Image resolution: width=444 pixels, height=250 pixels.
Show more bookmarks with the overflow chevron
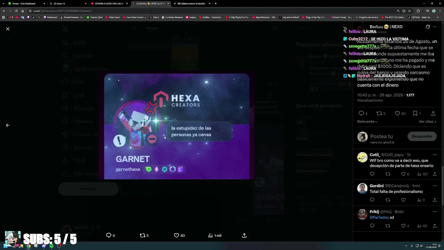pyautogui.click(x=437, y=17)
